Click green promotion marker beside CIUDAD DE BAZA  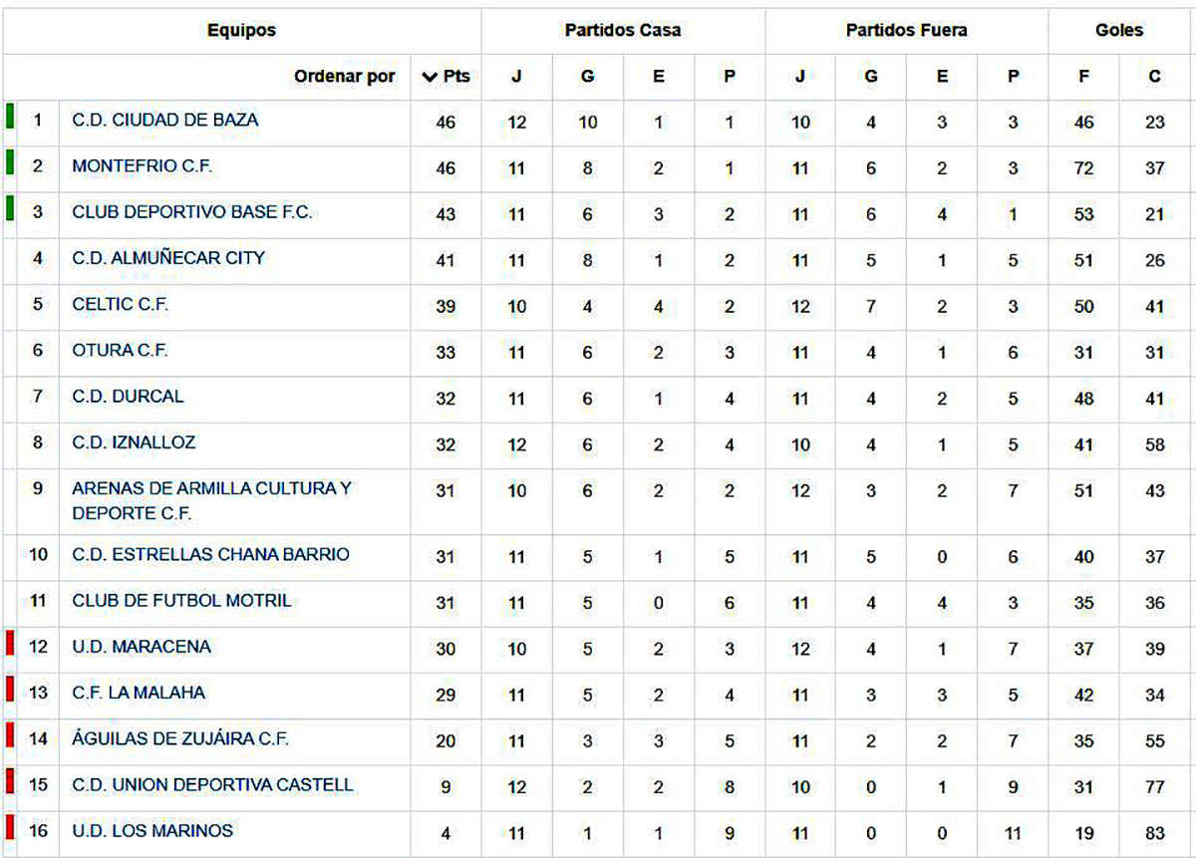10,117
